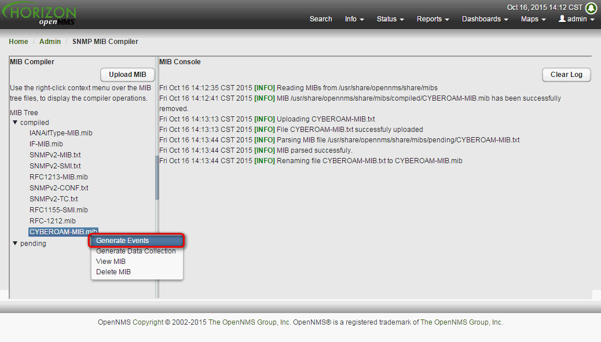Click the 'successfuly uploaded' log entry

pyautogui.click(x=291, y=130)
